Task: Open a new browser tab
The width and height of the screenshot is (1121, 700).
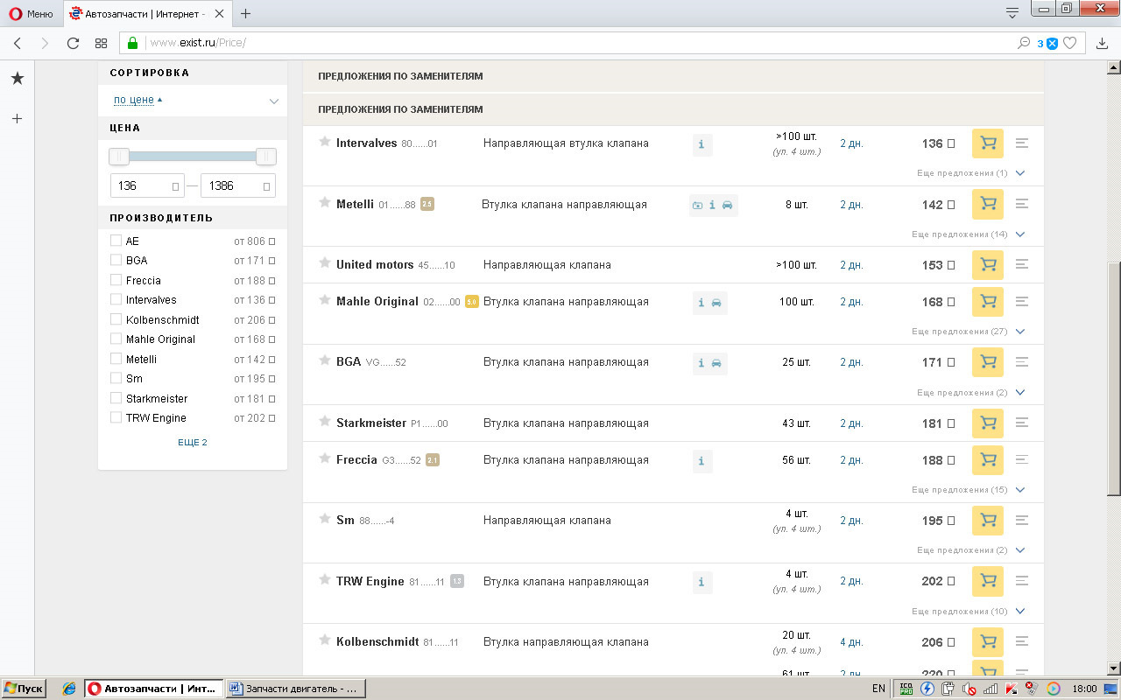Action: pyautogui.click(x=246, y=13)
